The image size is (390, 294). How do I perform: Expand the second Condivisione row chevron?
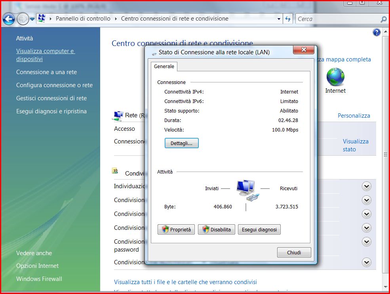366,214
